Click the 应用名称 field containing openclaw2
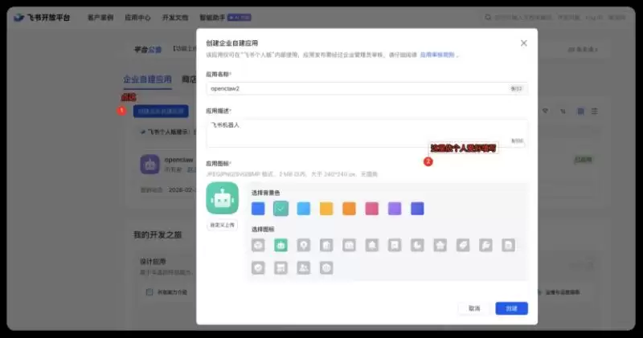This screenshot has width=643, height=338. [367, 88]
